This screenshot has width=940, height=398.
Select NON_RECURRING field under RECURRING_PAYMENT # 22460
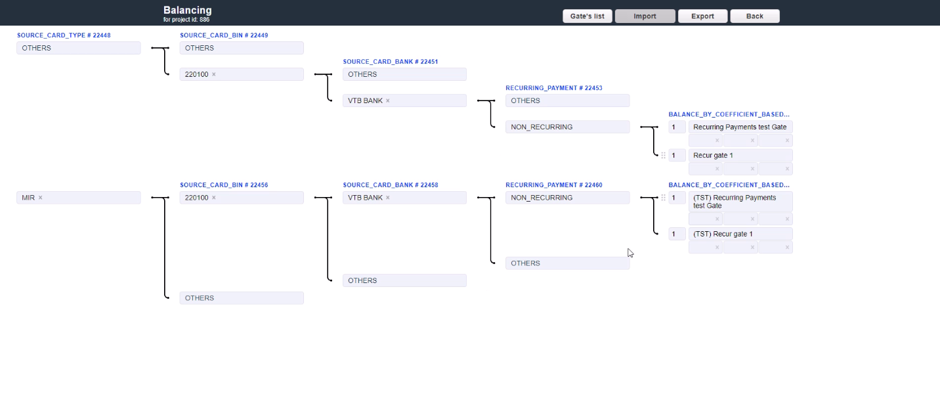[x=567, y=198]
